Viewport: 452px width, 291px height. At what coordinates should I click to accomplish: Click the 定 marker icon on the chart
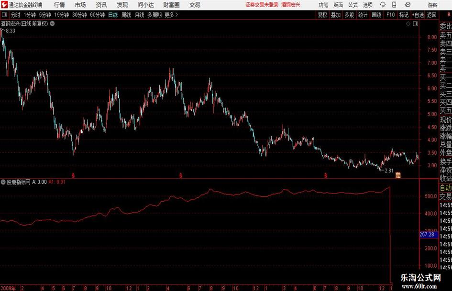(x=398, y=175)
